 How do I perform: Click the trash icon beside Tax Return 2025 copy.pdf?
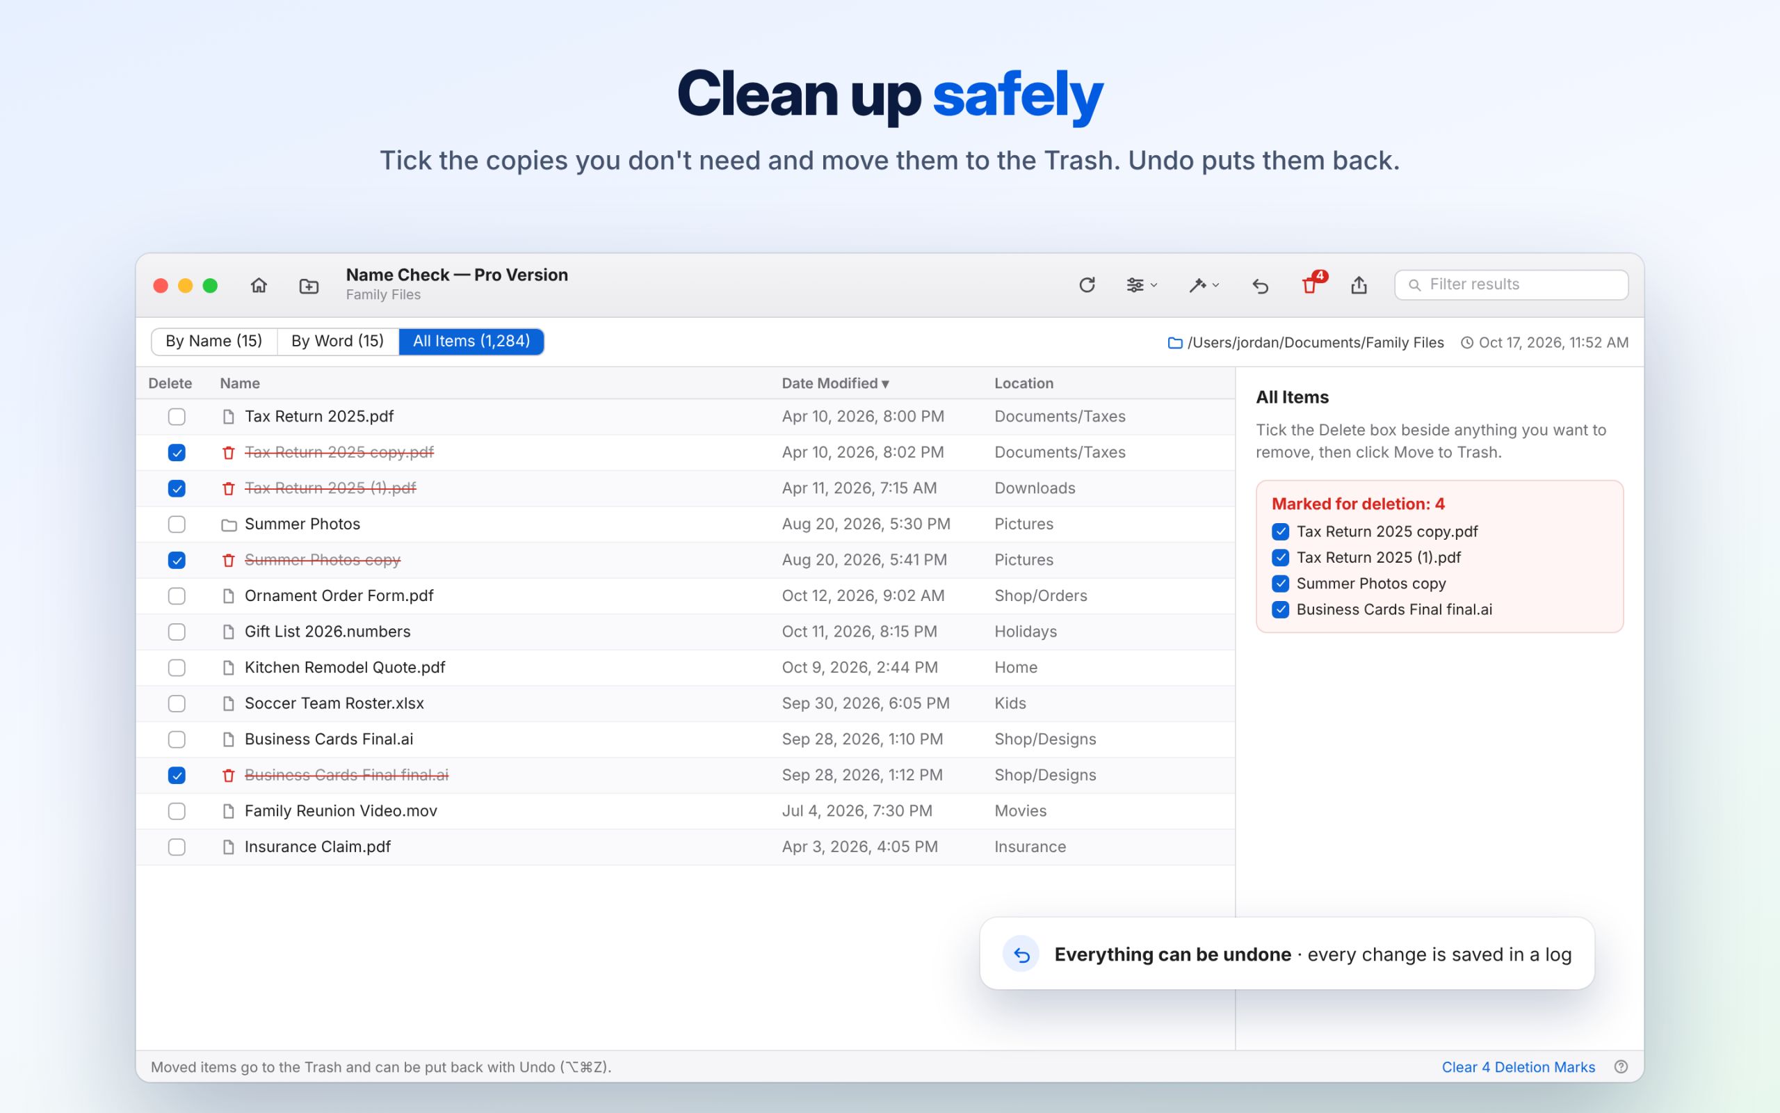coord(229,453)
